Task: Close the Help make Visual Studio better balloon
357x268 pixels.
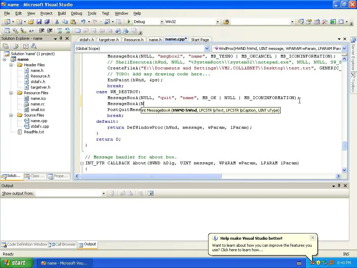Action: click(x=313, y=238)
